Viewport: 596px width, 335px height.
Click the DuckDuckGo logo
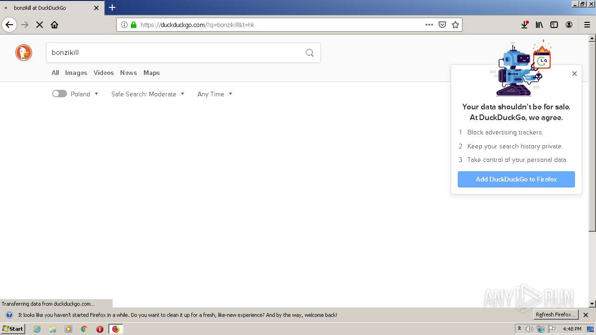click(24, 53)
